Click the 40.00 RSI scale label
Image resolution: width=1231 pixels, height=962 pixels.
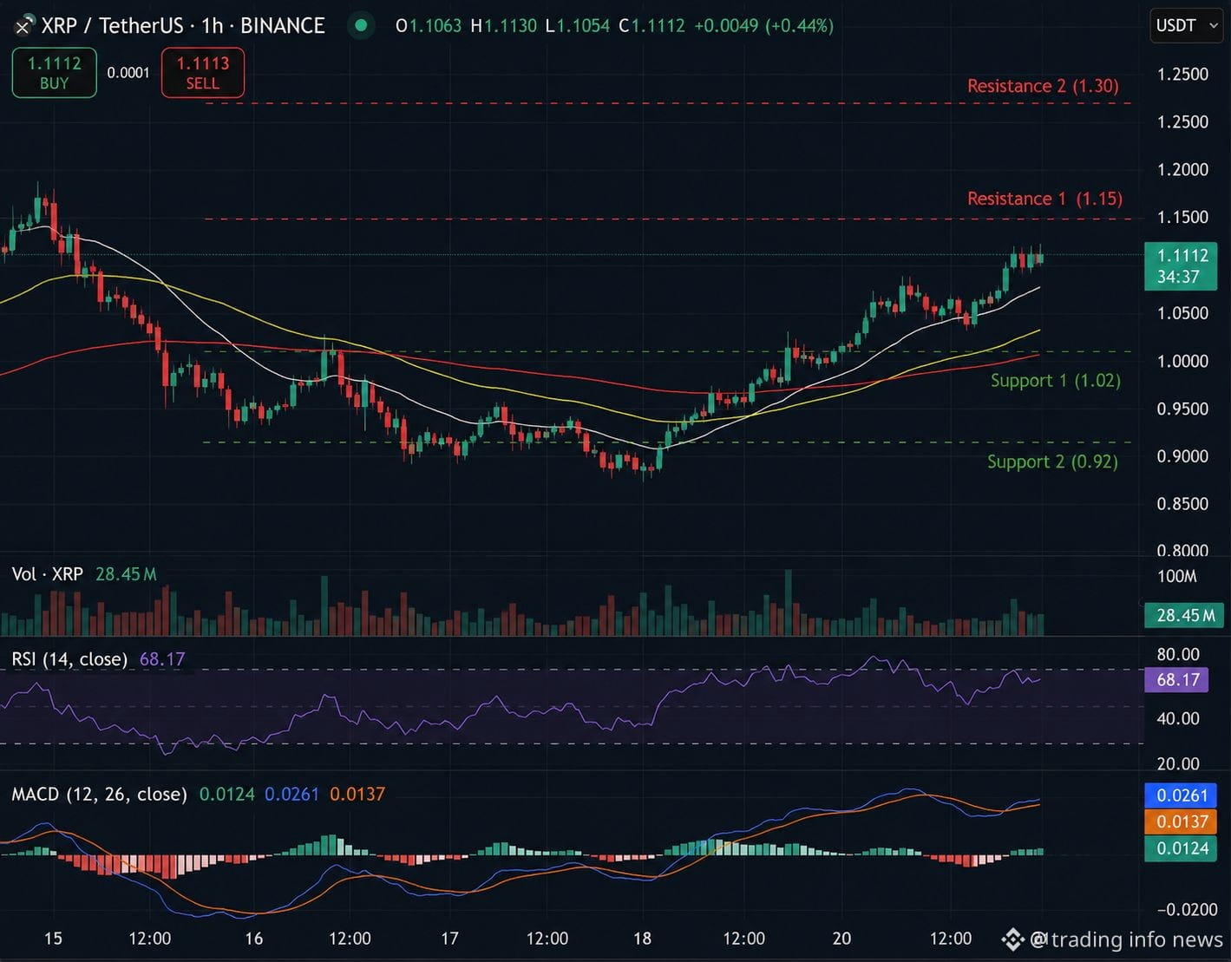point(1178,718)
